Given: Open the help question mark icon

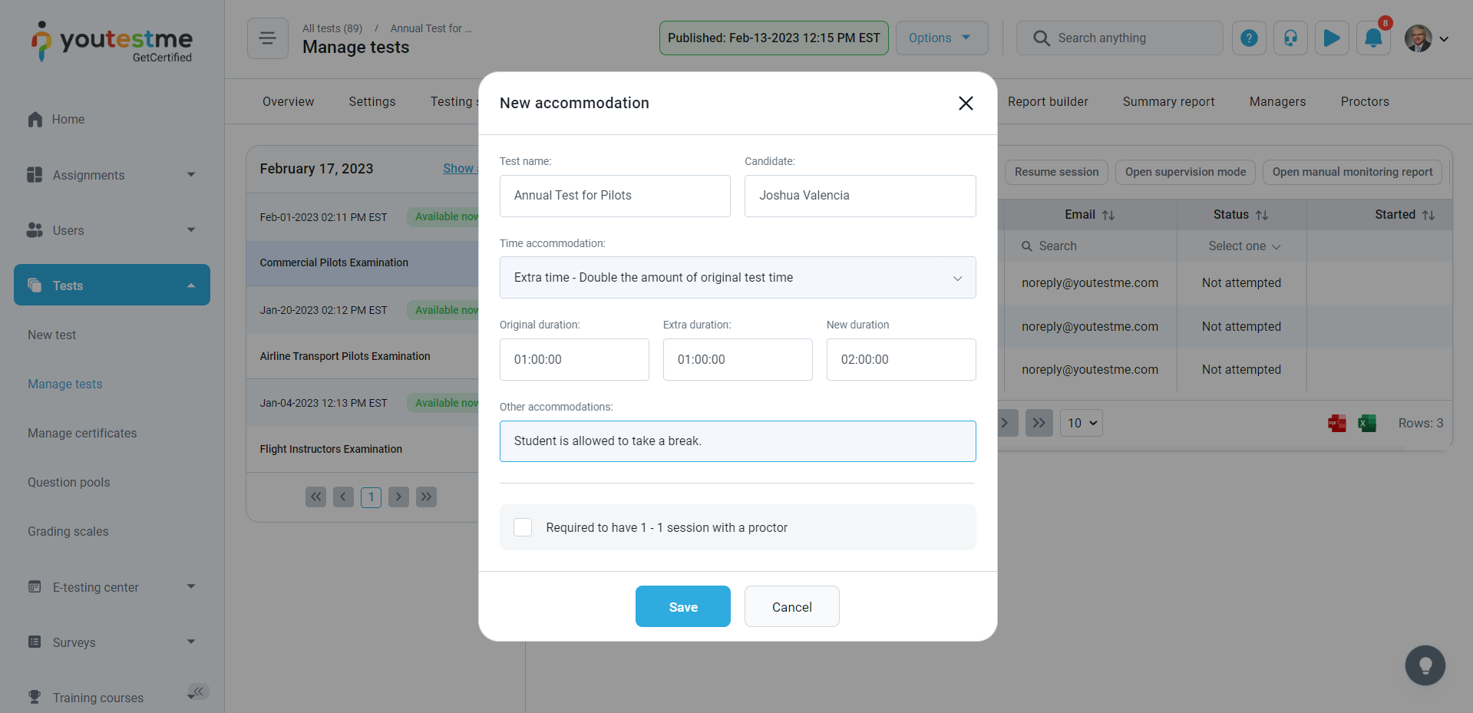Looking at the screenshot, I should (1249, 38).
